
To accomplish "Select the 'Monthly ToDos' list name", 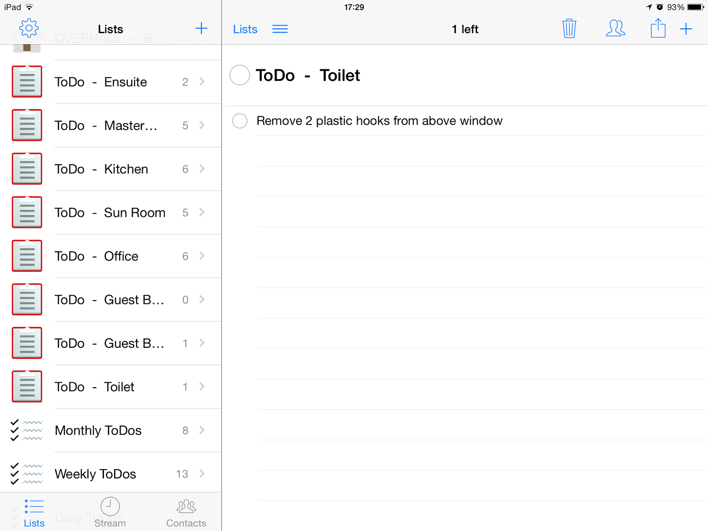I will coord(98,431).
